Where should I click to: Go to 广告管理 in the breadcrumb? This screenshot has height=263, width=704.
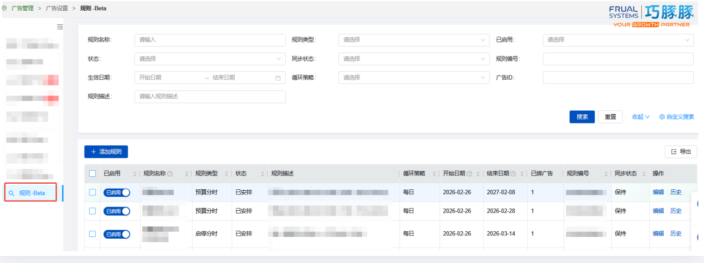[22, 8]
